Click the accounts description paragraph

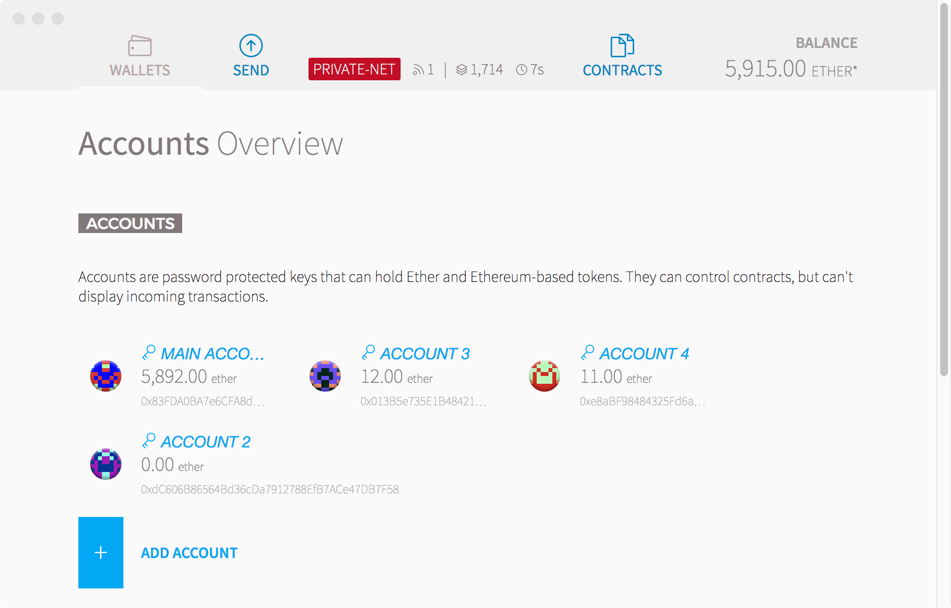pyautogui.click(x=466, y=286)
